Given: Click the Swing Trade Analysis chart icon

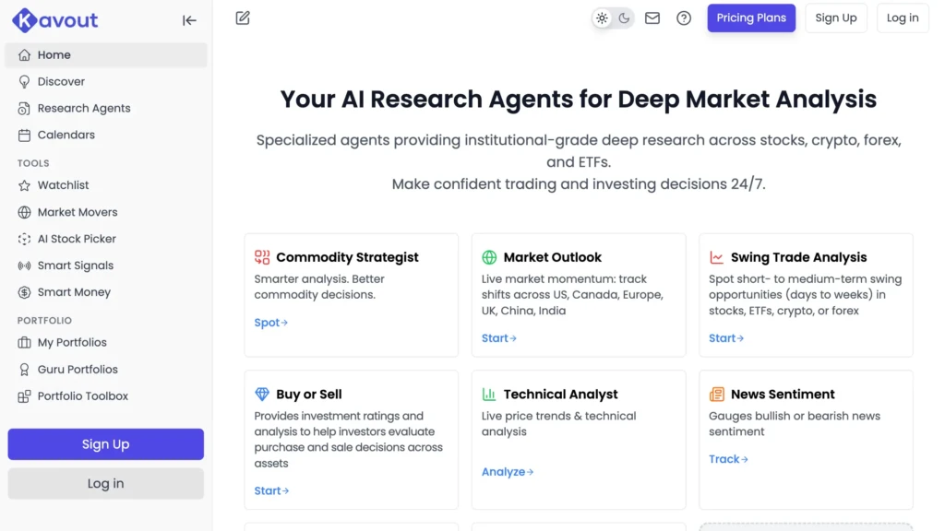Looking at the screenshot, I should [x=716, y=257].
